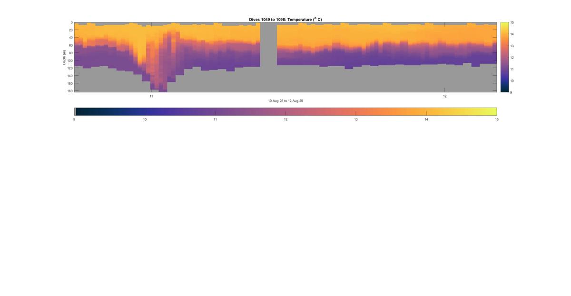Image resolution: width=571 pixels, height=296 pixels.
Task: Select depth axis tick '80'
Action: click(x=70, y=53)
